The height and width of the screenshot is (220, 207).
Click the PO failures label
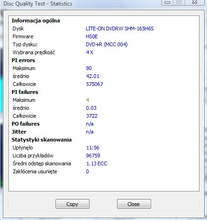click(26, 124)
